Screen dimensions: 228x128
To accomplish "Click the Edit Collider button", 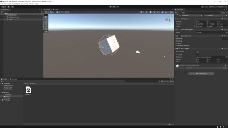I will pos(198,52).
